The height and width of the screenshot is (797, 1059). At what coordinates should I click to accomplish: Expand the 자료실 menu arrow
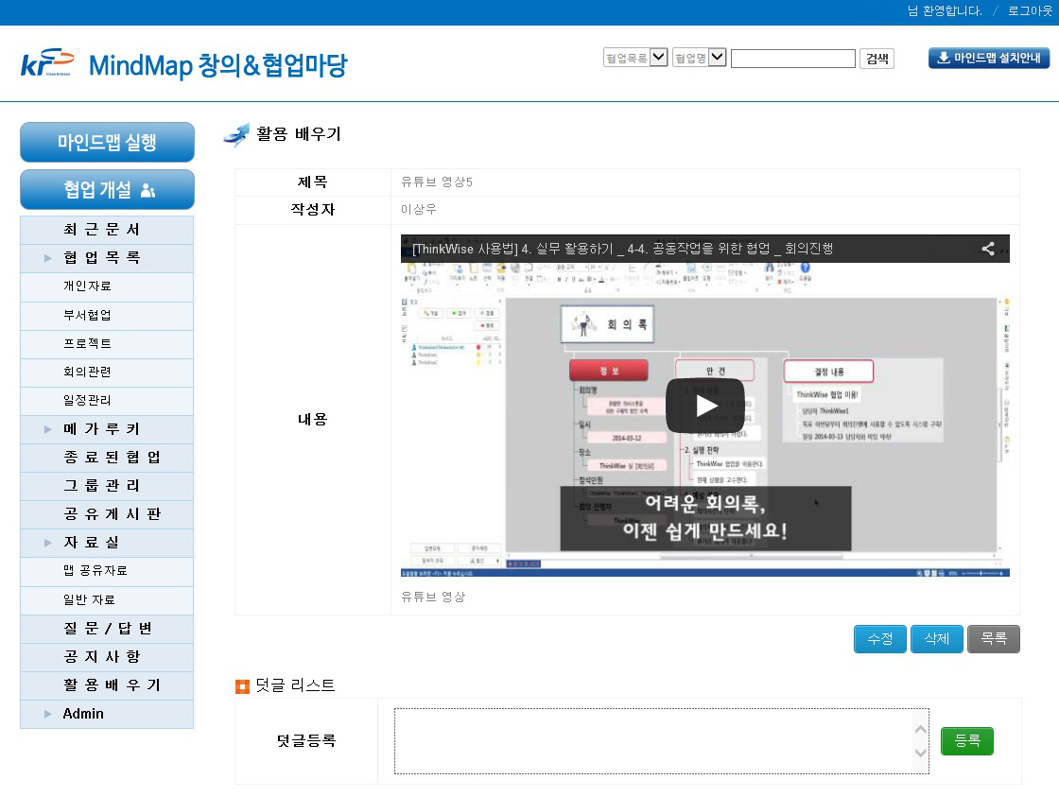(x=47, y=543)
